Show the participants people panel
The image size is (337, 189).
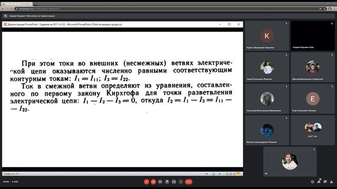tap(319, 182)
